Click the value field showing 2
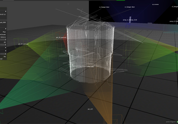This screenshot has width=178, height=124. [3, 40]
